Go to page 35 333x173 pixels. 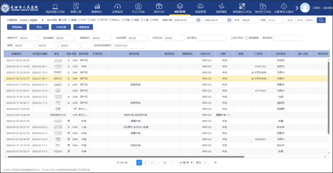point(165,163)
